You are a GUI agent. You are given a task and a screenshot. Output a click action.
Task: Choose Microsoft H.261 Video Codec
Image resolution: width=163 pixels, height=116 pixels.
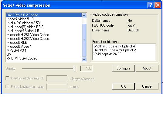point(44,35)
